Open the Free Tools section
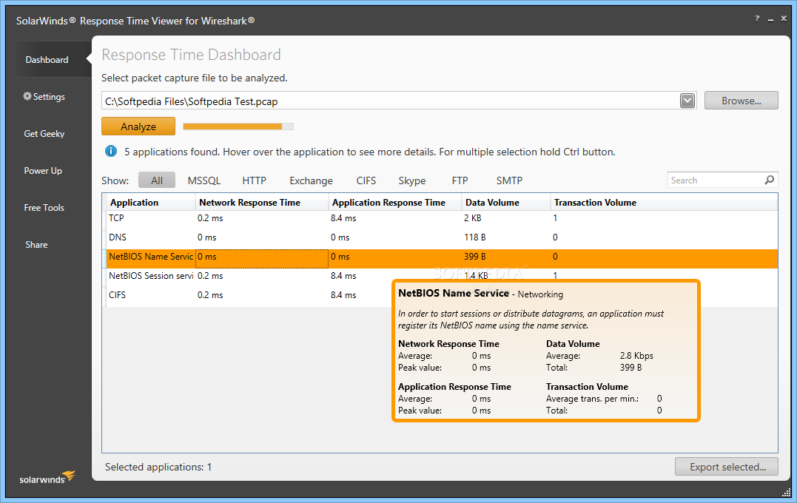 (44, 207)
